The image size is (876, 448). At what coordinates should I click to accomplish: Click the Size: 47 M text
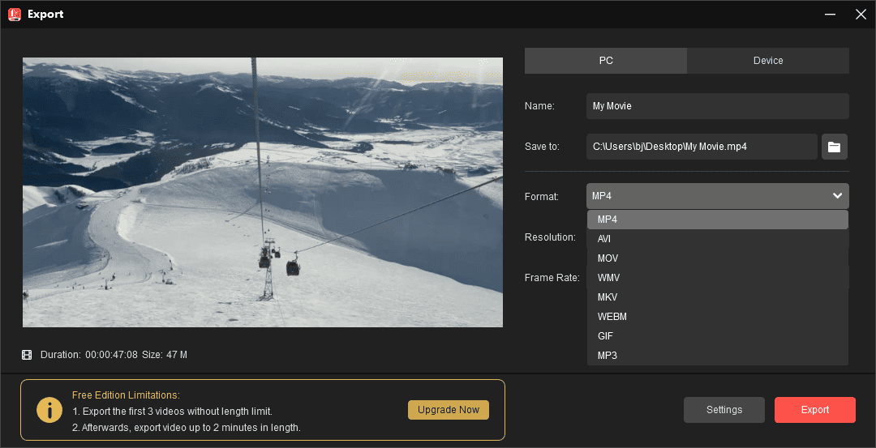(164, 355)
